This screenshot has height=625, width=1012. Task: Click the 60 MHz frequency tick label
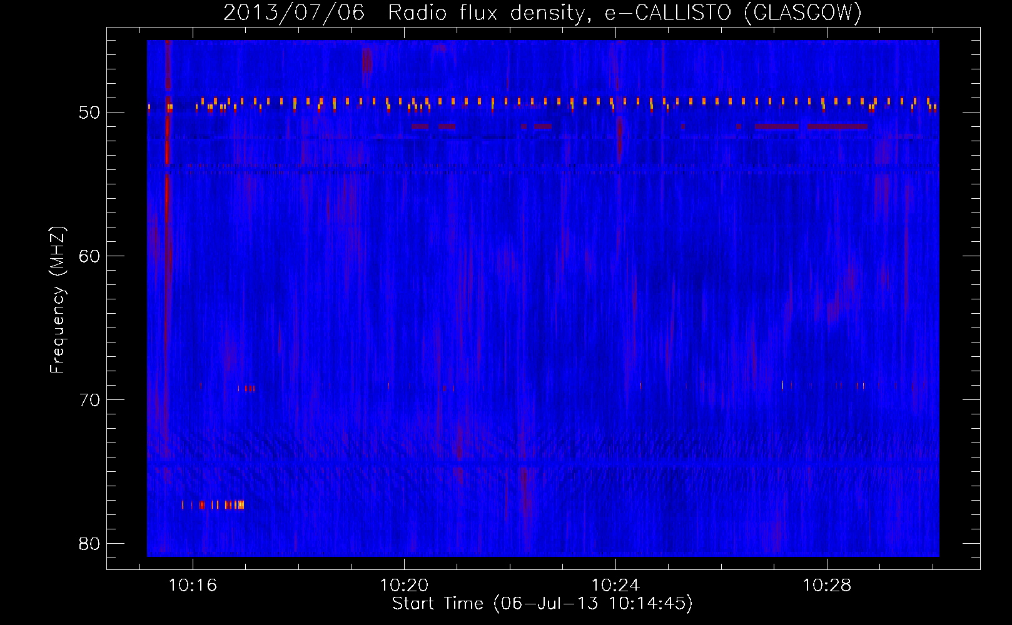point(89,256)
